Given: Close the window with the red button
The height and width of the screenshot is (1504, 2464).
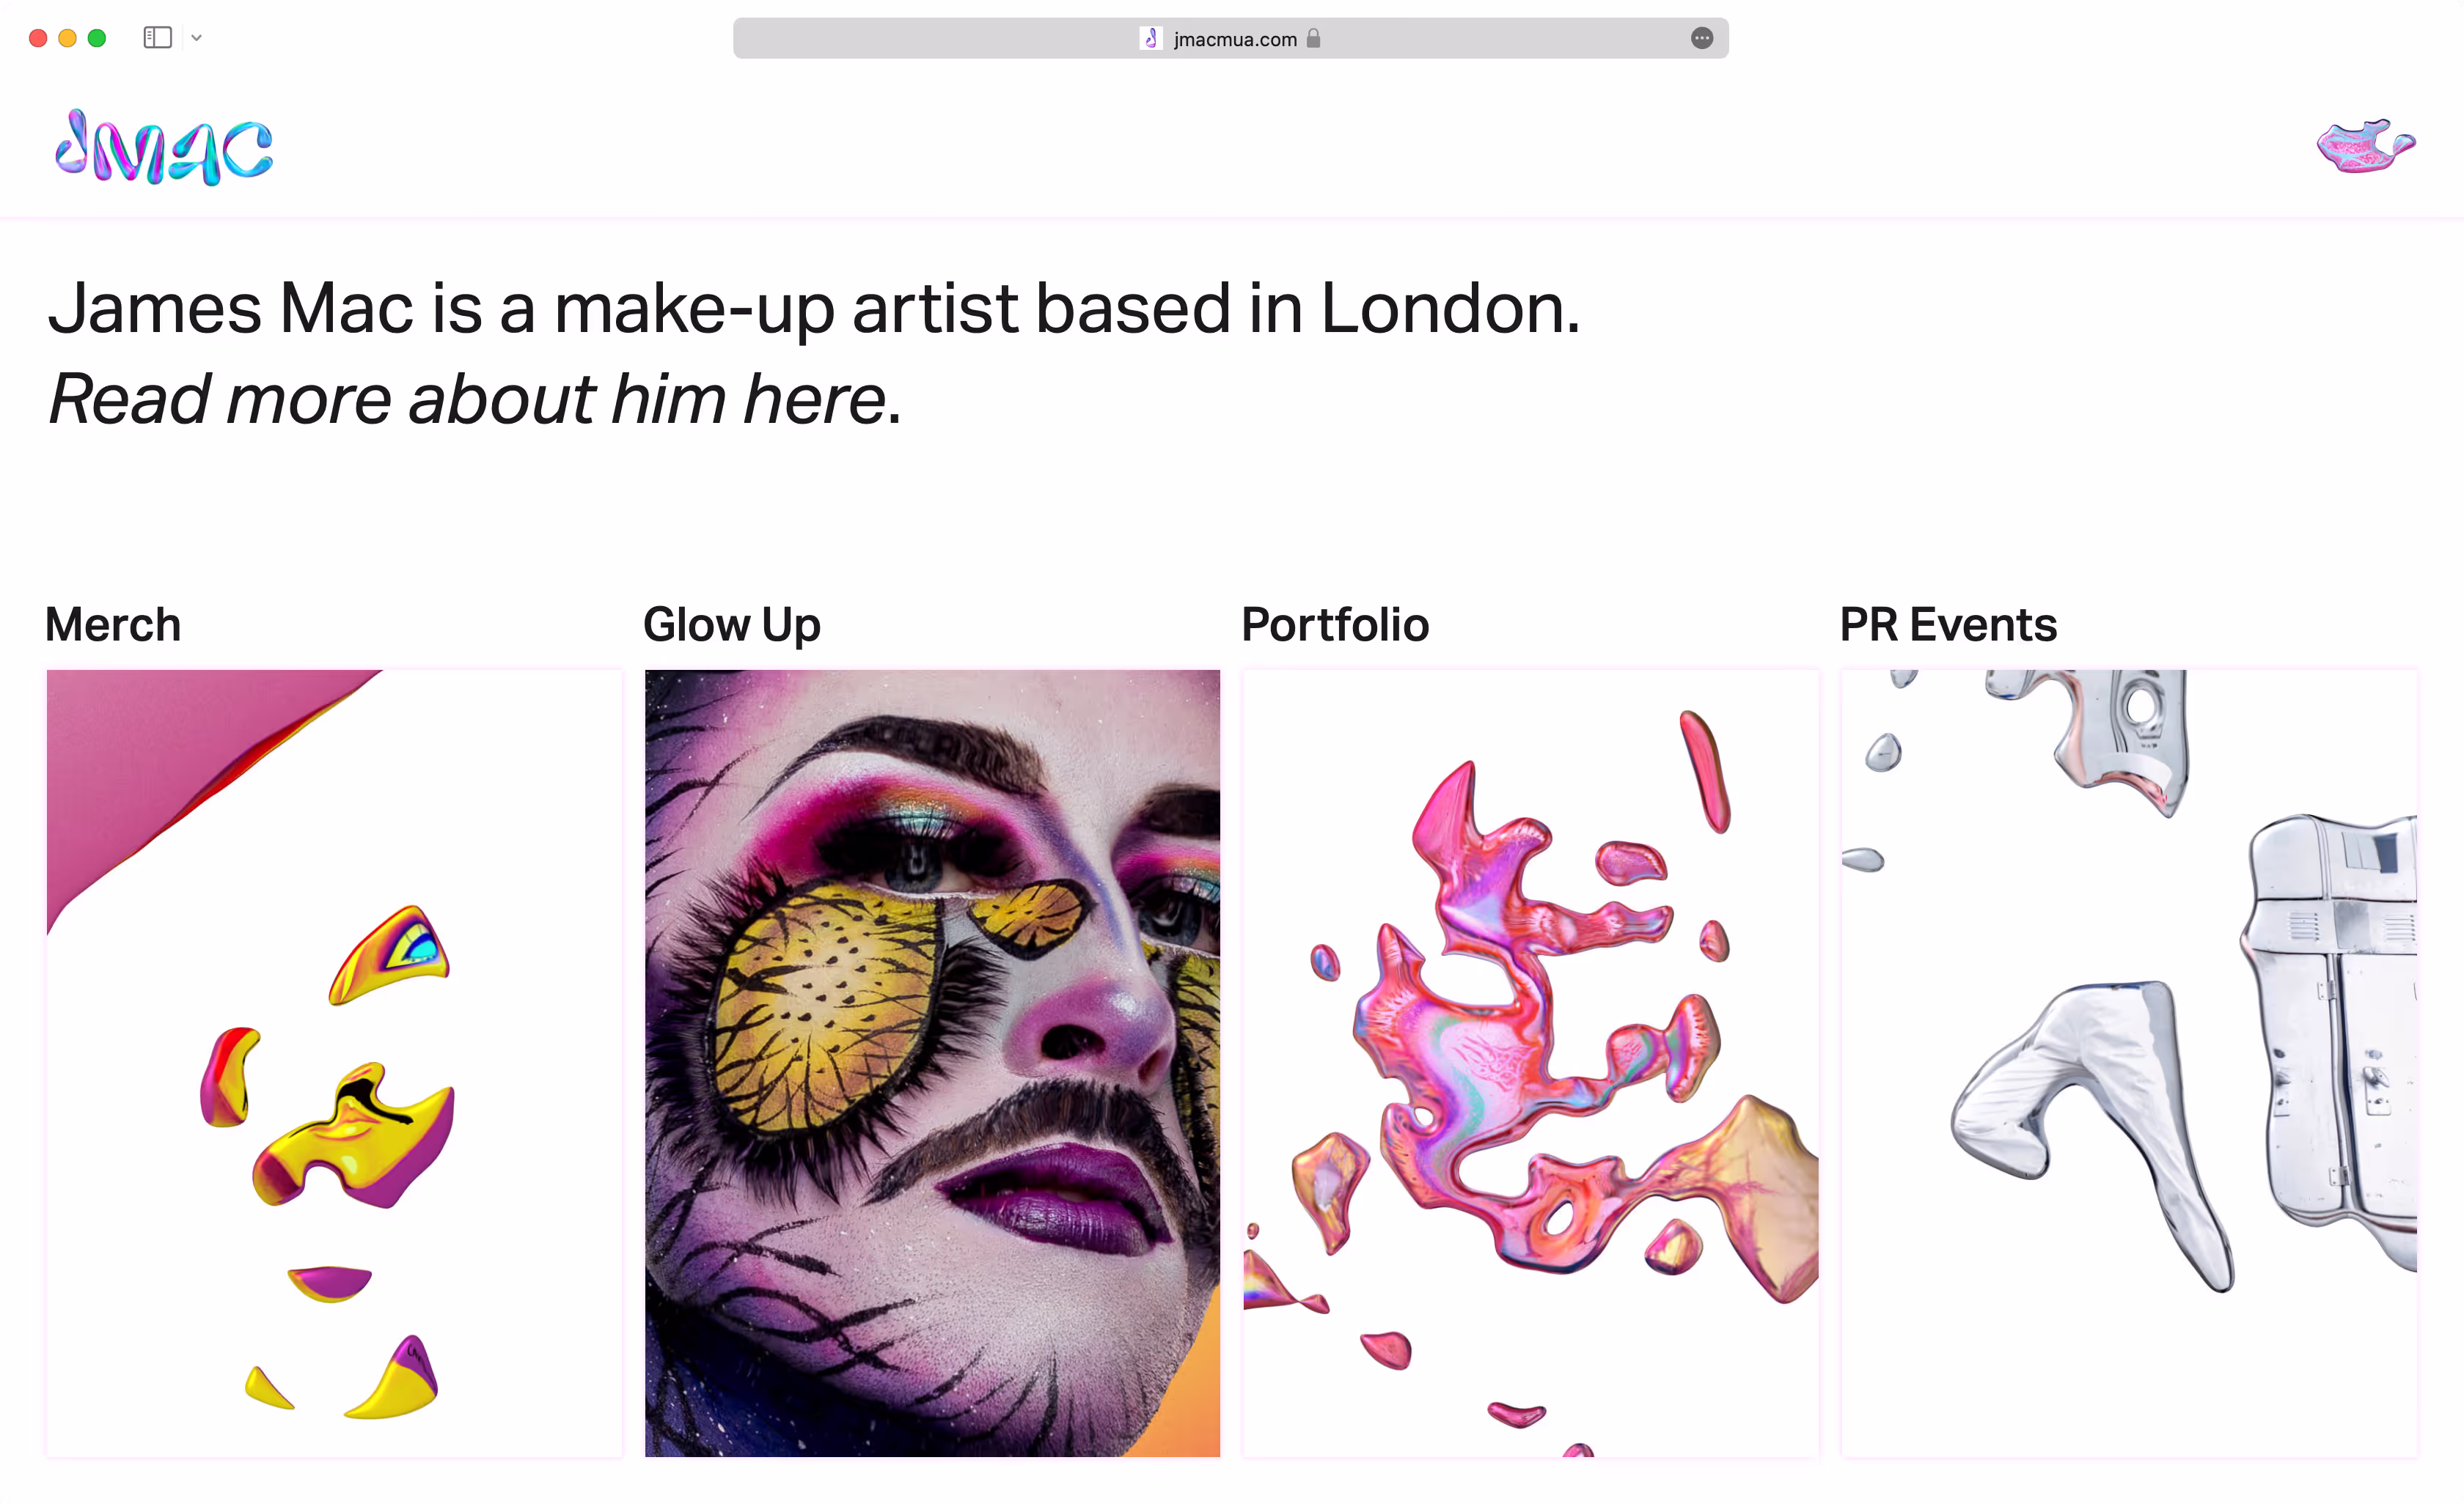Looking at the screenshot, I should [39, 38].
